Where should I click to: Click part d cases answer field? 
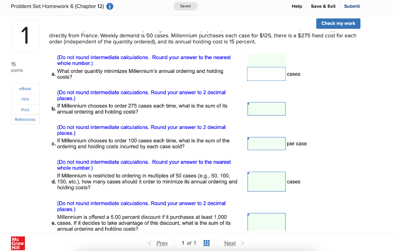266,181
